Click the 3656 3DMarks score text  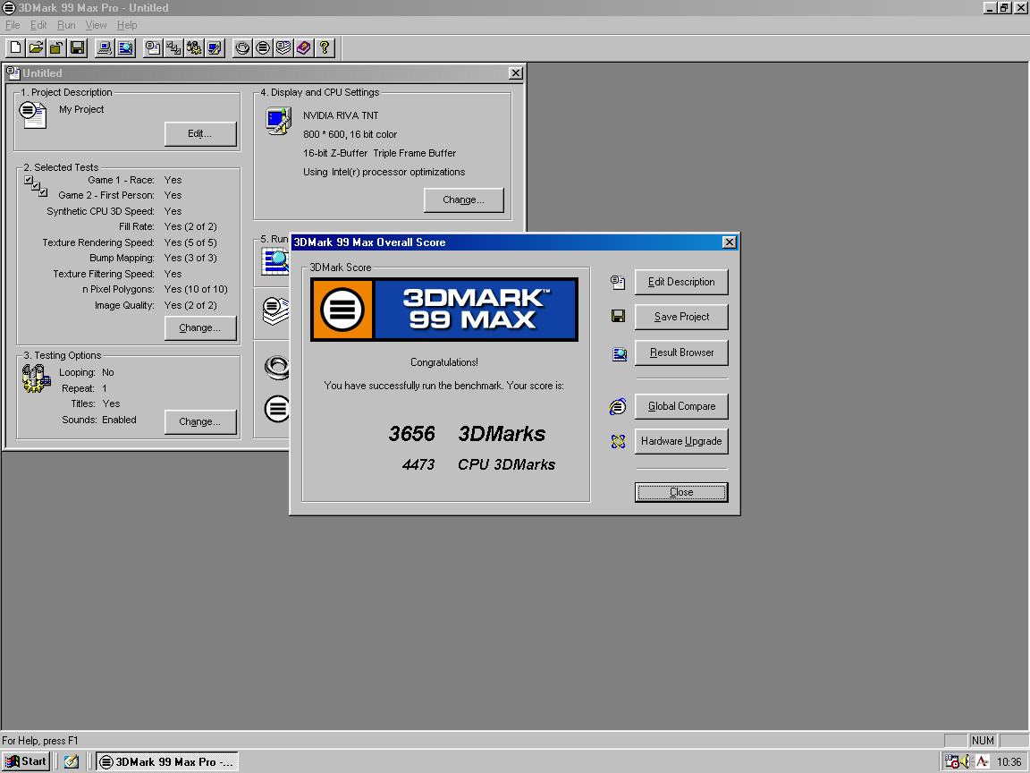pyautogui.click(x=467, y=434)
